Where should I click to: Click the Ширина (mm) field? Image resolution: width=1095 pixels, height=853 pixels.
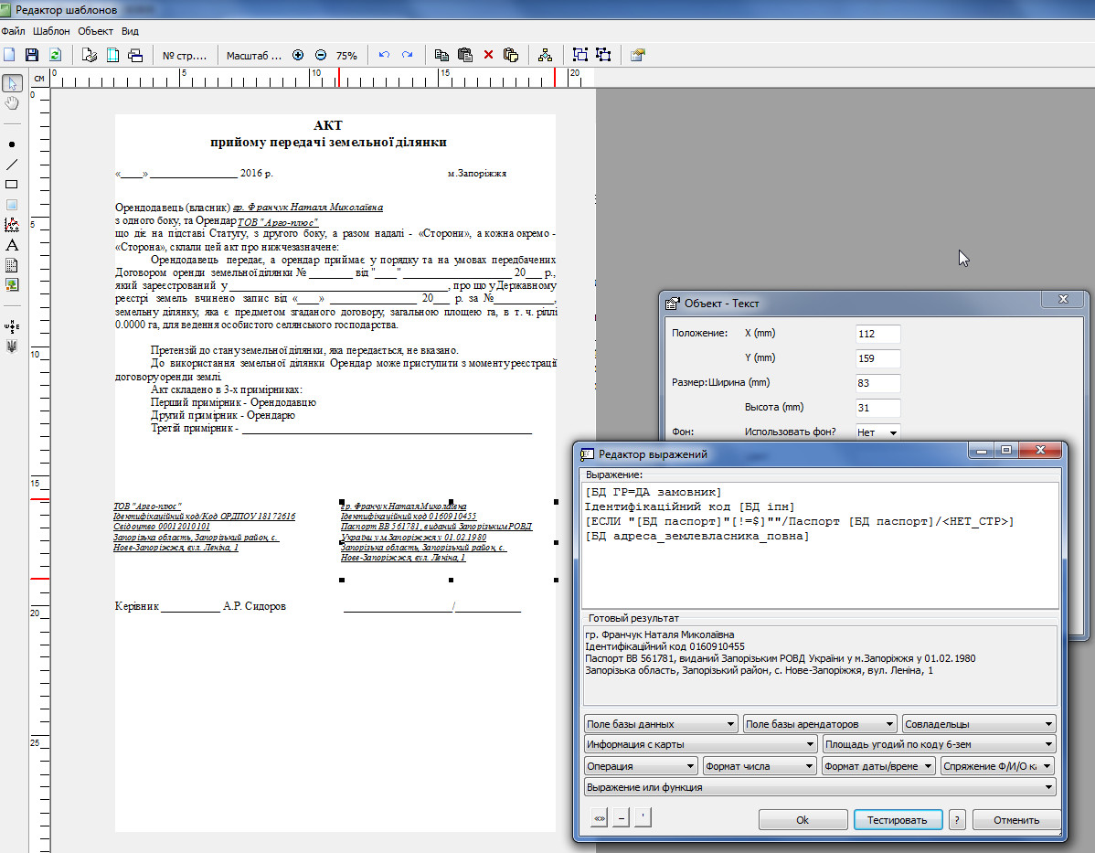[x=877, y=383]
